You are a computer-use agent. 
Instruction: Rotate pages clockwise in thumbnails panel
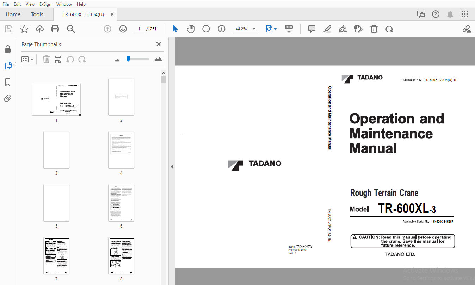pos(82,59)
